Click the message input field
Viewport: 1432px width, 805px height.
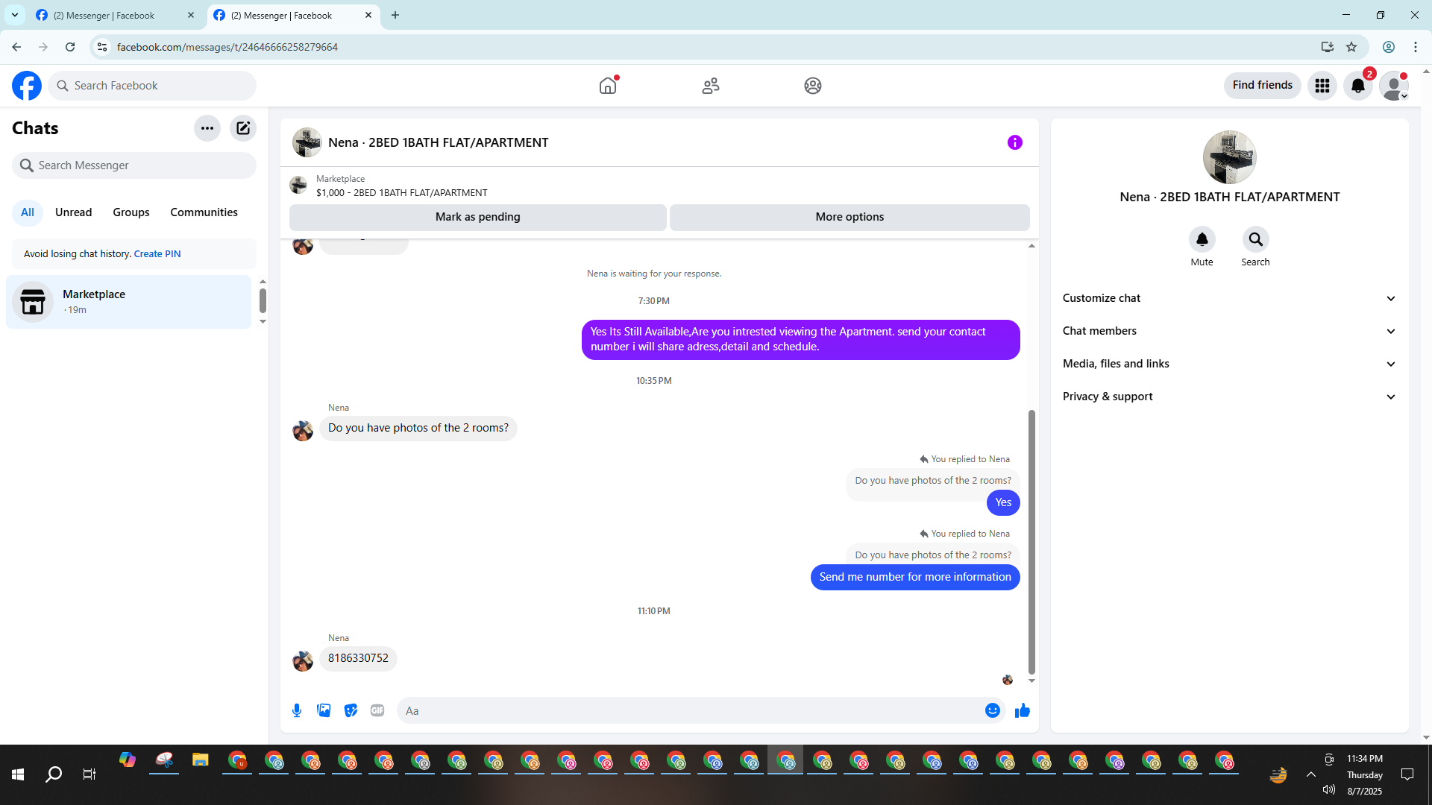[690, 710]
